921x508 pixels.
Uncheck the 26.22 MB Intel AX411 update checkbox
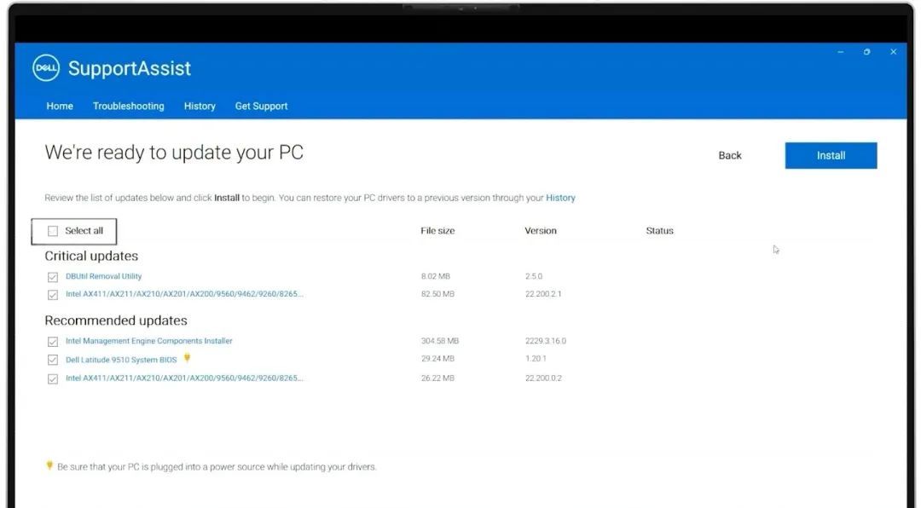coord(53,378)
